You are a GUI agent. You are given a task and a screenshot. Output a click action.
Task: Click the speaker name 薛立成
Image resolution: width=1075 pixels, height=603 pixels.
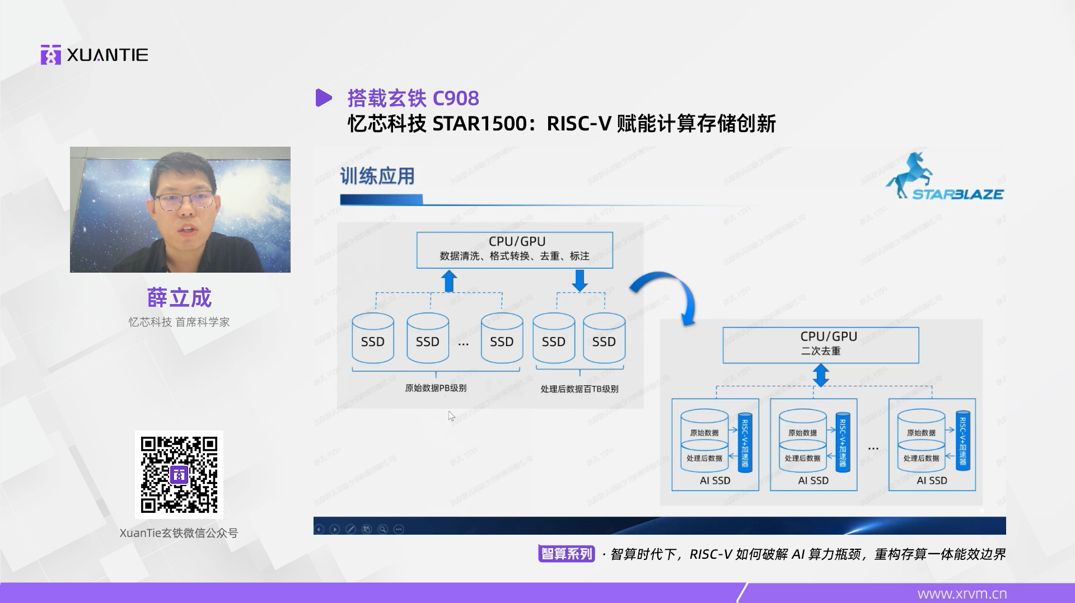click(x=179, y=298)
